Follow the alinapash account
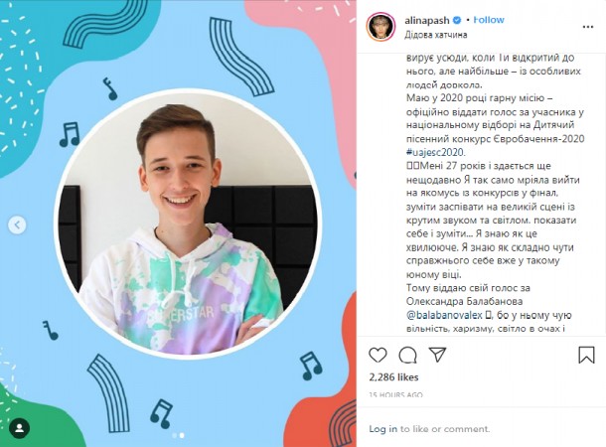Image resolution: width=606 pixels, height=447 pixels. (x=489, y=20)
